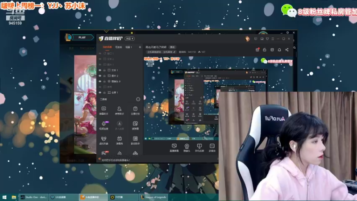Click the PK tool with red badge
Image resolution: width=357 pixels, height=201 pixels.
(104, 153)
